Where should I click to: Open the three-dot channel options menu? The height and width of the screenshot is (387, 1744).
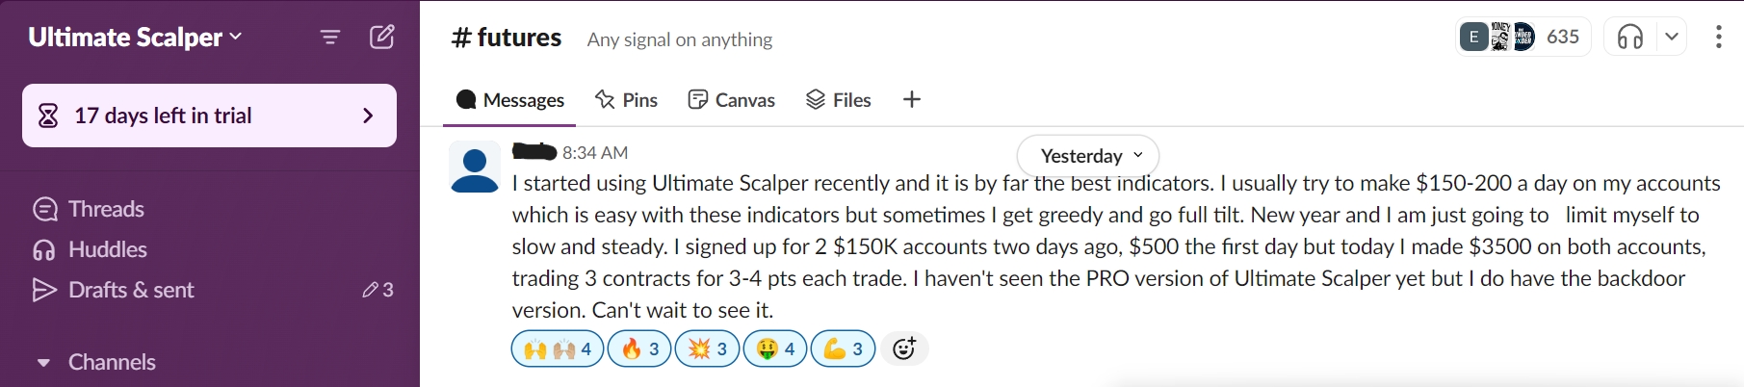tap(1718, 38)
